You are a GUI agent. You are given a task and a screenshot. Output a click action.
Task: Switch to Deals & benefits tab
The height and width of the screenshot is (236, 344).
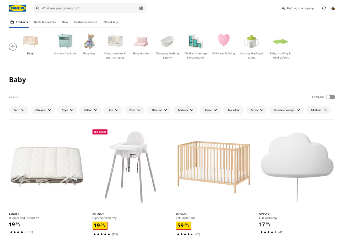pos(45,22)
